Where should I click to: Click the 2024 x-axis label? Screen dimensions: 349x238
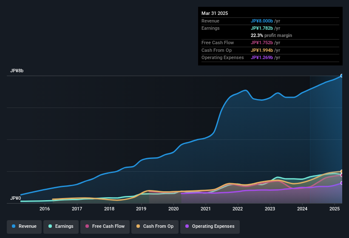tap(302, 209)
